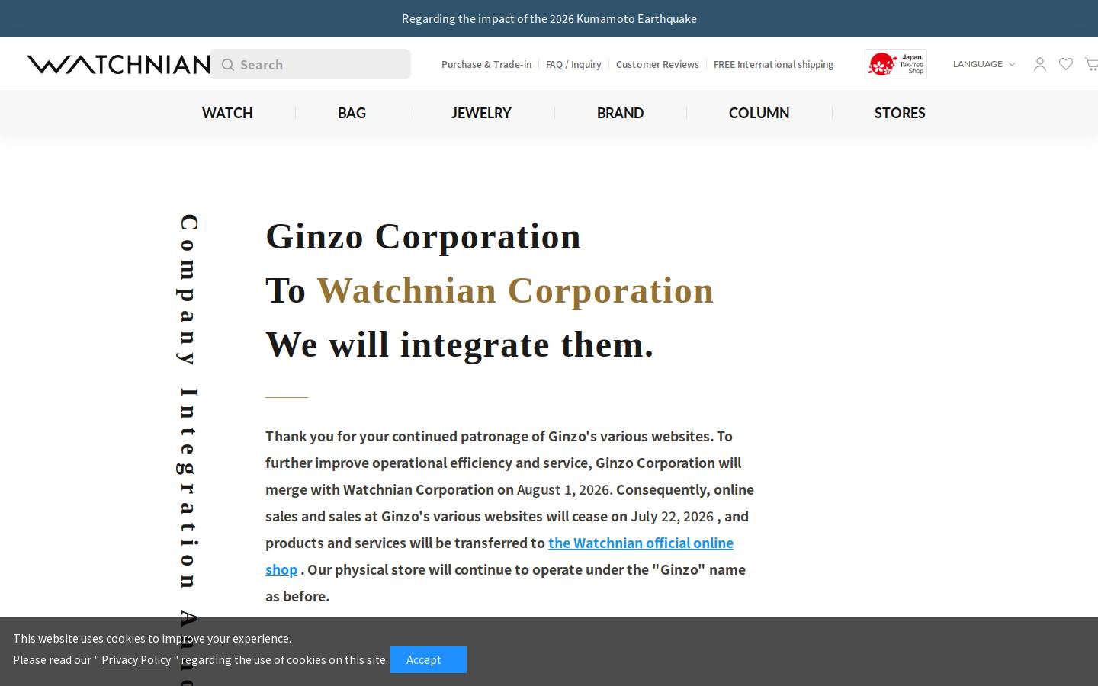Viewport: 1098px width, 686px height.
Task: Open the Privacy Policy link
Action: click(136, 659)
